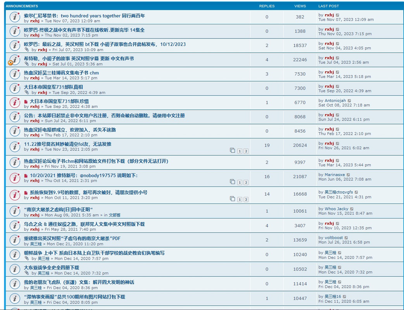The width and height of the screenshot is (404, 310).
Task: Click the 'ANNOUNCEMENTS' header text
Action: click(x=22, y=6)
